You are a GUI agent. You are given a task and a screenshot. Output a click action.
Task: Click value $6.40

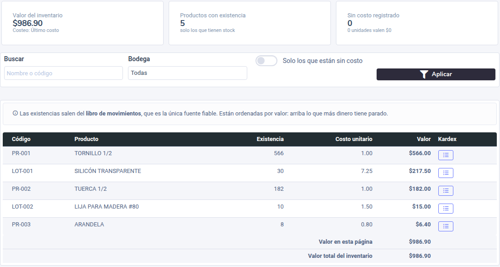(423, 225)
